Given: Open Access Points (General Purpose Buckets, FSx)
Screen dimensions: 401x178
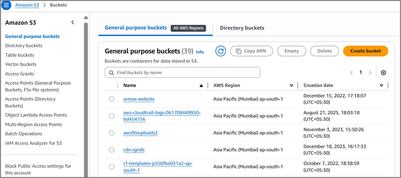Looking at the screenshot, I should tap(38, 86).
